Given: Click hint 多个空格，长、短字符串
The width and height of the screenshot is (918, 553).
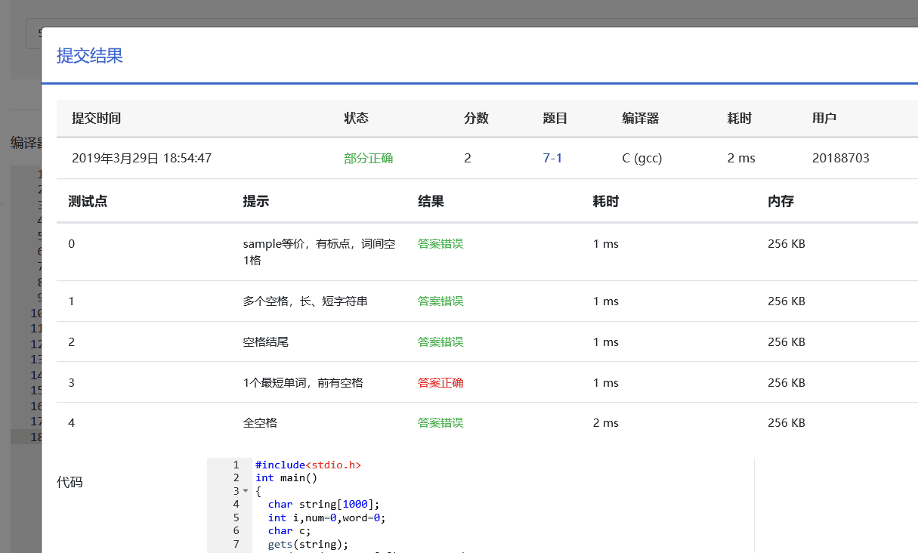Looking at the screenshot, I should (305, 301).
